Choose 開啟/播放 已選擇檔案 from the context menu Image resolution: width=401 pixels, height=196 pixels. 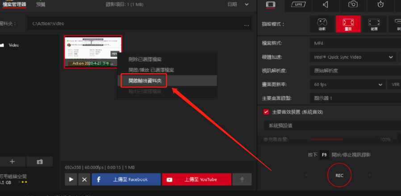151,70
